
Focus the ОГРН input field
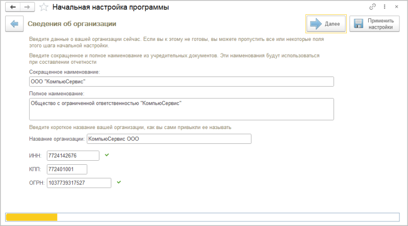[79, 183]
